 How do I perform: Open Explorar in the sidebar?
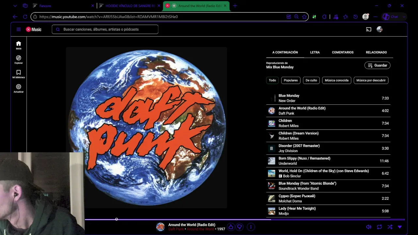[19, 60]
